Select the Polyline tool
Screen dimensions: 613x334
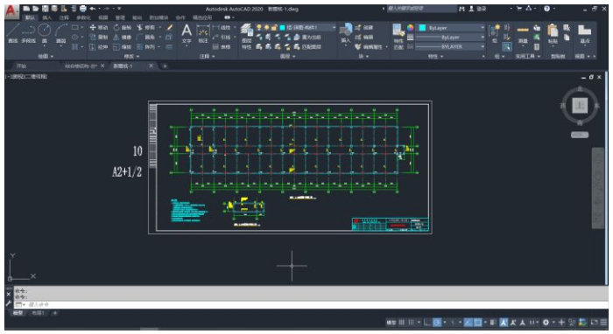coord(28,32)
